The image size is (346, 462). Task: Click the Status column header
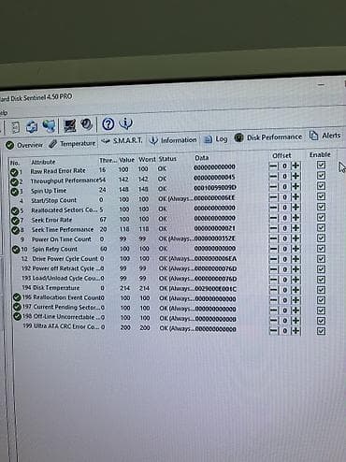point(167,159)
